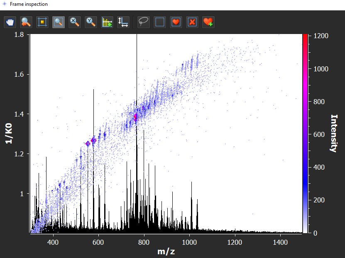Click the Frame inspection window title
Image resolution: width=345 pixels, height=258 pixels.
[29, 4]
